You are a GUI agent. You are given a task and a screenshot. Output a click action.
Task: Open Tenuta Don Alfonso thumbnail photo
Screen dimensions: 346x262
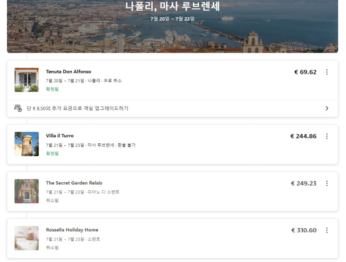pyautogui.click(x=27, y=80)
